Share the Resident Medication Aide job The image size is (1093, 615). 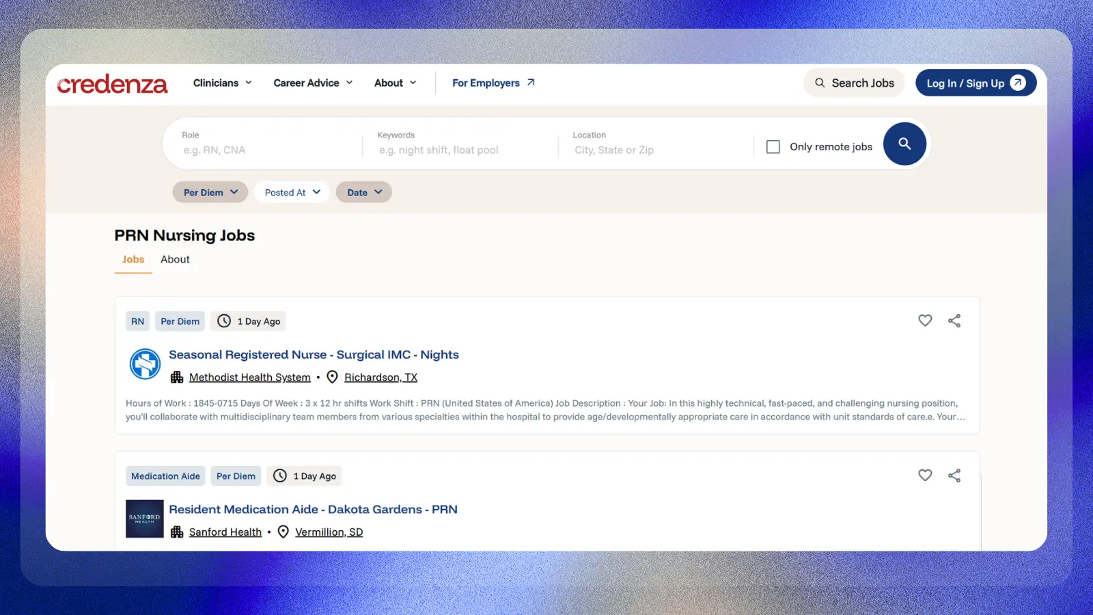click(954, 475)
